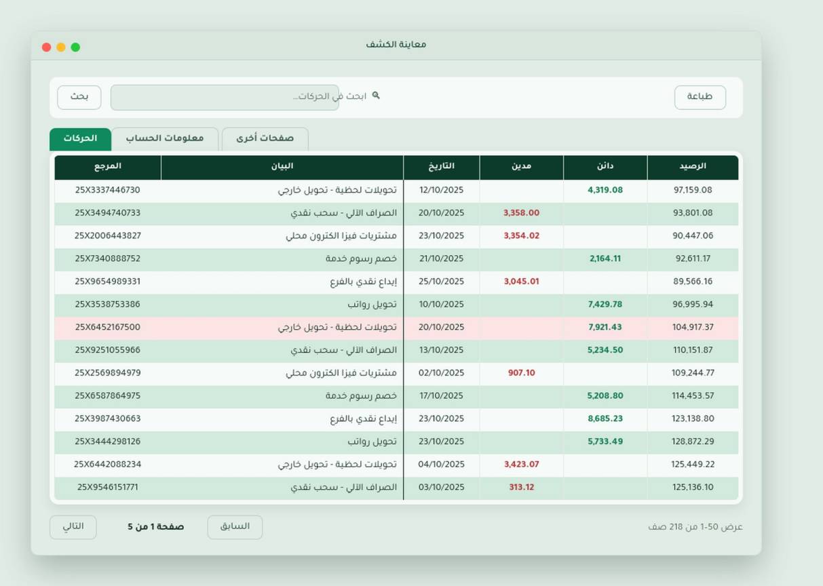Click credit amount 7,921.43
The image size is (823, 586).
(x=605, y=328)
